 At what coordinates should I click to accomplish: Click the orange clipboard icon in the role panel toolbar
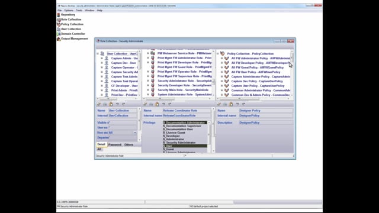(157, 104)
